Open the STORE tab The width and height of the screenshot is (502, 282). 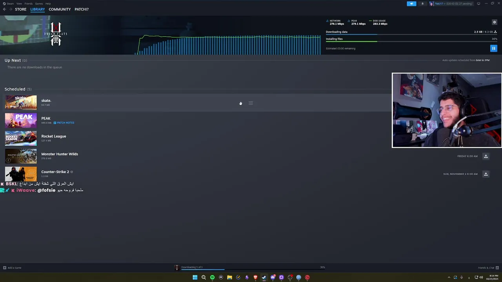coord(21,9)
